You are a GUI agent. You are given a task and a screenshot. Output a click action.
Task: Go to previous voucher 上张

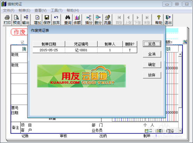(129, 20)
